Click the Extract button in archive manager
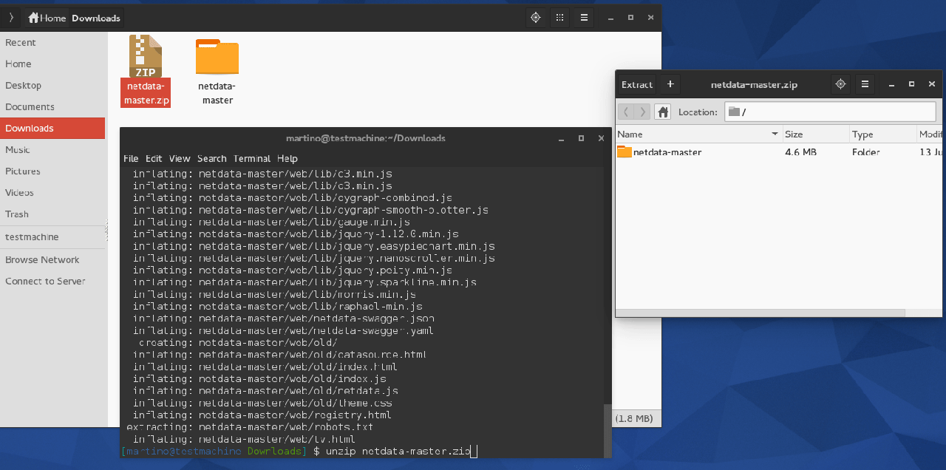 (636, 84)
